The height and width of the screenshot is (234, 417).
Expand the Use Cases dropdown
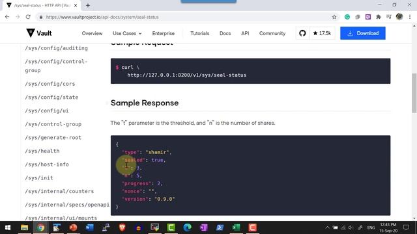(x=127, y=33)
